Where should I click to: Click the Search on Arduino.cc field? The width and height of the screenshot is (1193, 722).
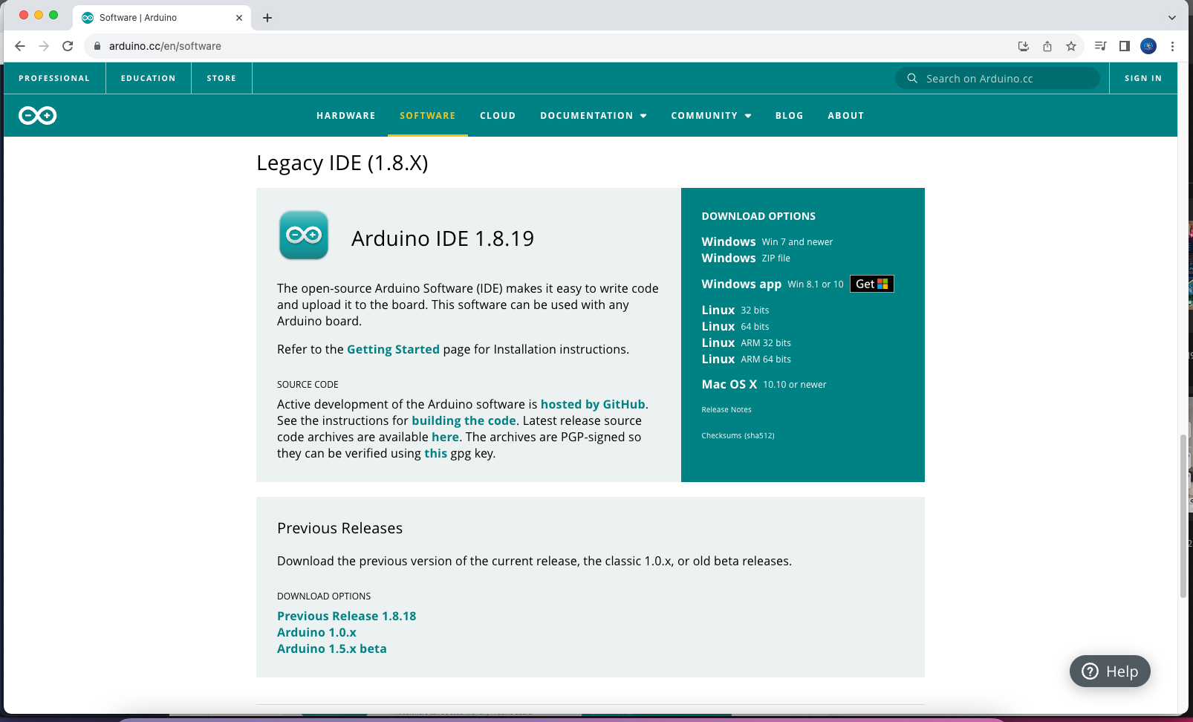coord(998,78)
